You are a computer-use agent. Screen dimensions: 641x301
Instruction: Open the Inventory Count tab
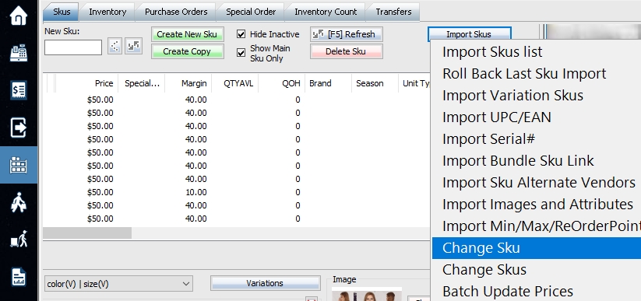click(326, 12)
